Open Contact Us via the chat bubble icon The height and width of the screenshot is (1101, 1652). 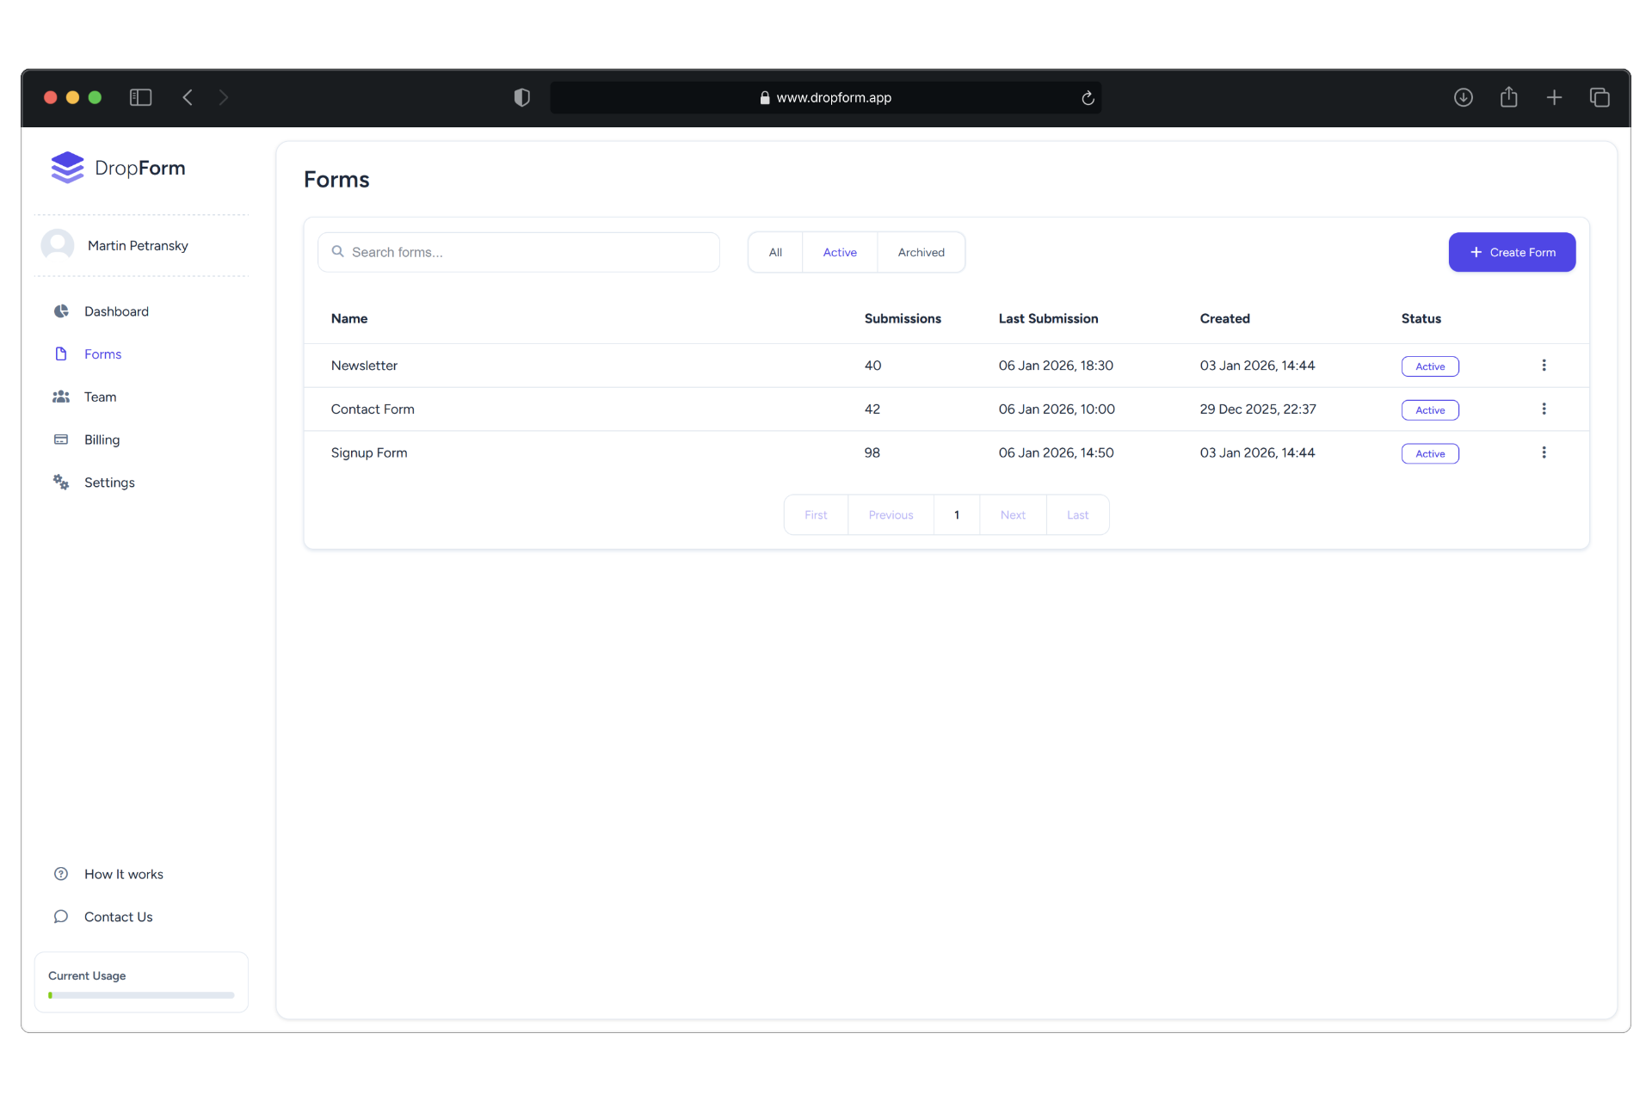point(61,916)
